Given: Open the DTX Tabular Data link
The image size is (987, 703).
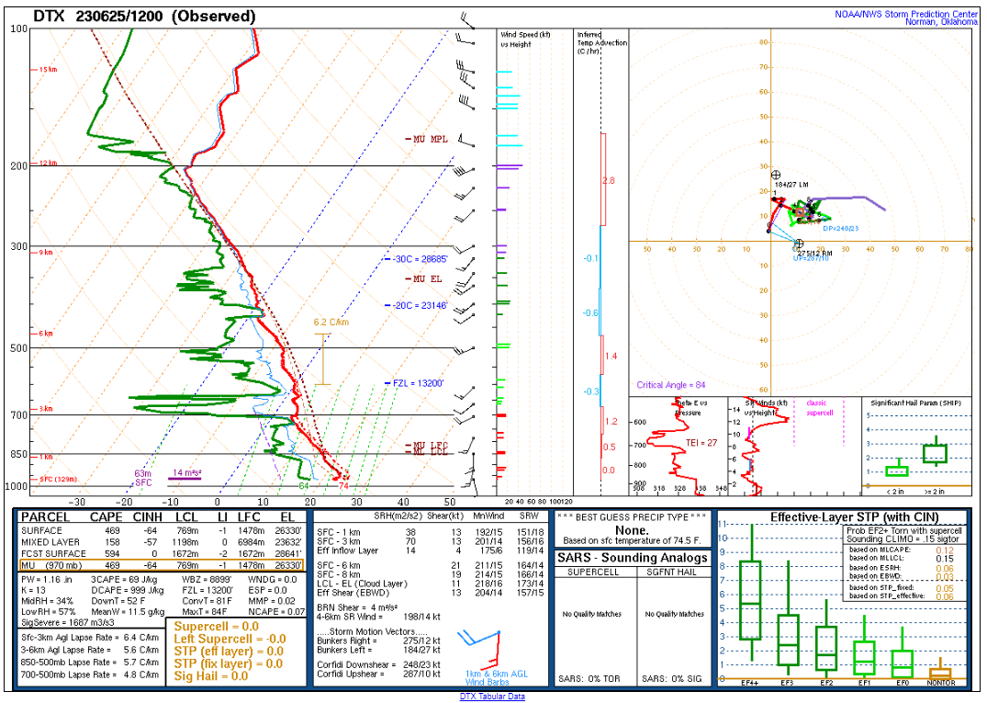Looking at the screenshot, I should coord(492,697).
